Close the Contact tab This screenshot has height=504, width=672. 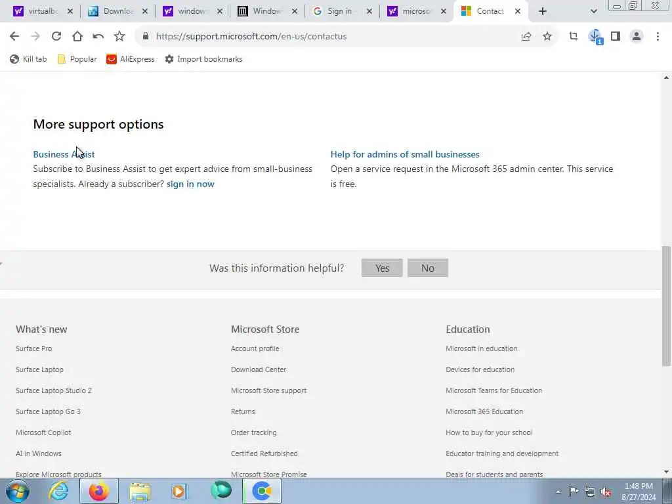pos(518,11)
